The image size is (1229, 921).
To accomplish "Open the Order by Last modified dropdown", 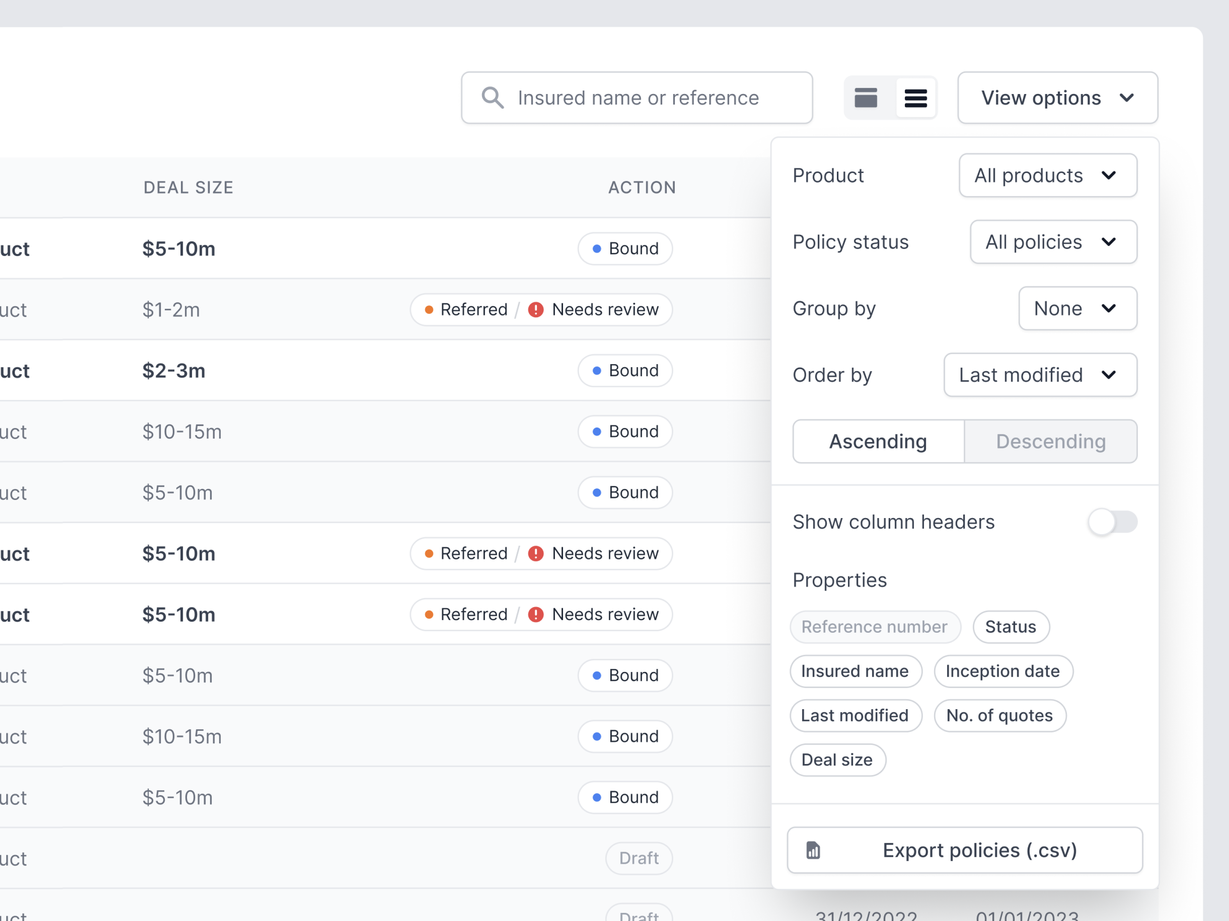I will pyautogui.click(x=1040, y=375).
